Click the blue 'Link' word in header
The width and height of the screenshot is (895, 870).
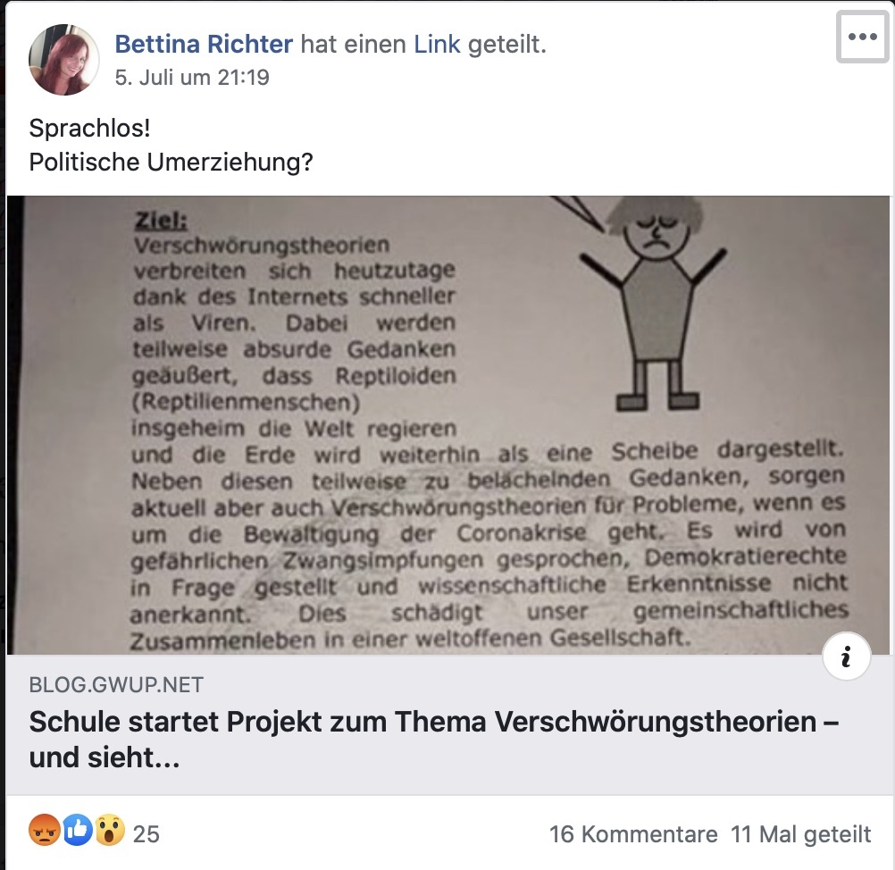(x=437, y=44)
